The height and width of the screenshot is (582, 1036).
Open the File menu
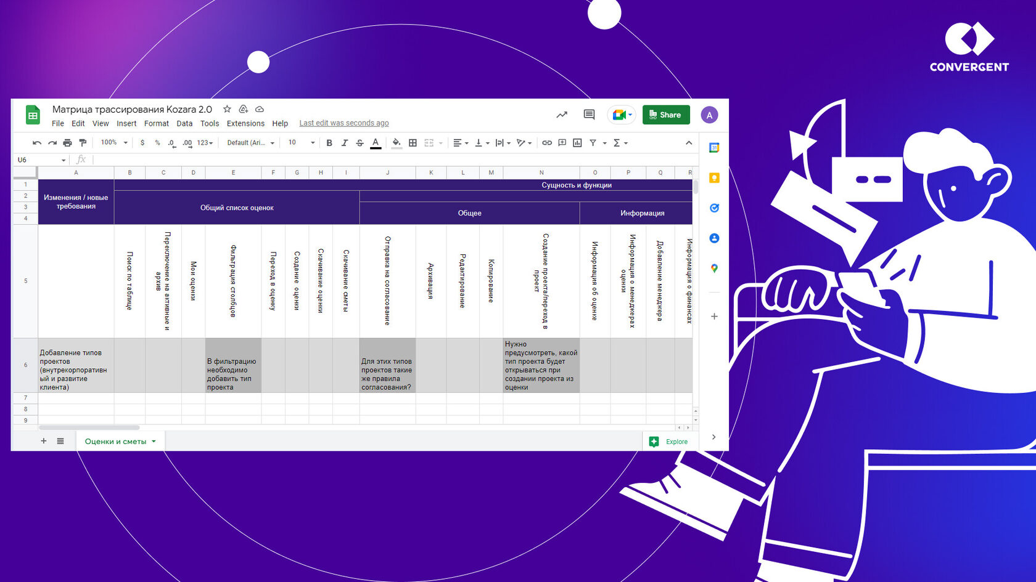tap(58, 123)
